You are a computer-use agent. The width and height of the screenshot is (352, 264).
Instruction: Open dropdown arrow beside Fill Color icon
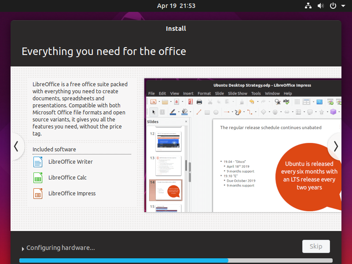click(x=191, y=112)
